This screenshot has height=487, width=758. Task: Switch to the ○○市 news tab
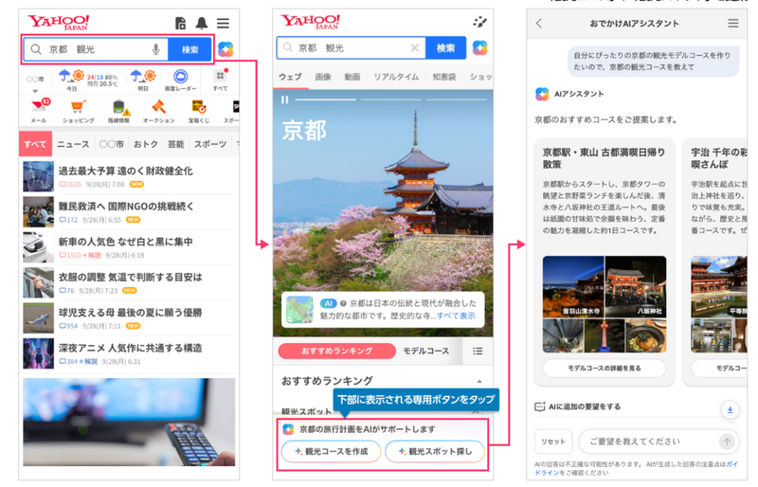click(x=112, y=144)
